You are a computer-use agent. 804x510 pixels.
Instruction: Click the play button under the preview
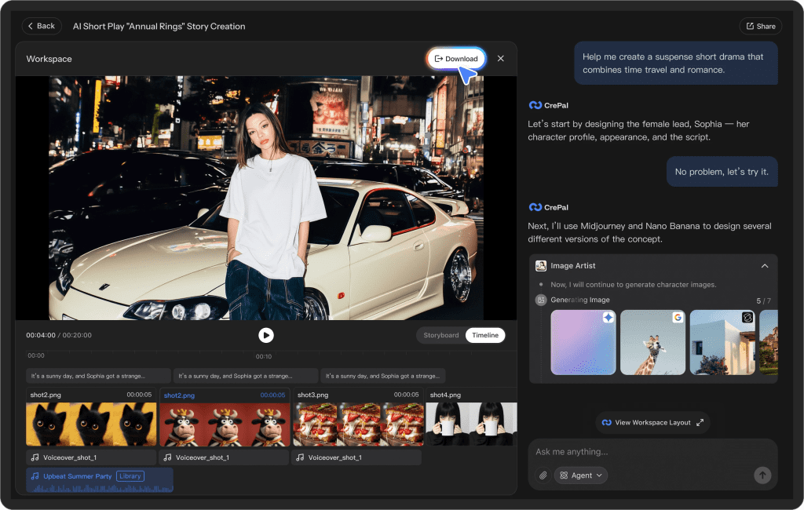point(266,335)
